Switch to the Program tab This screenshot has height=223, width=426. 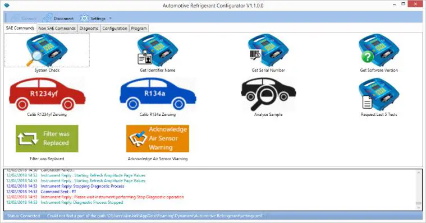(139, 28)
